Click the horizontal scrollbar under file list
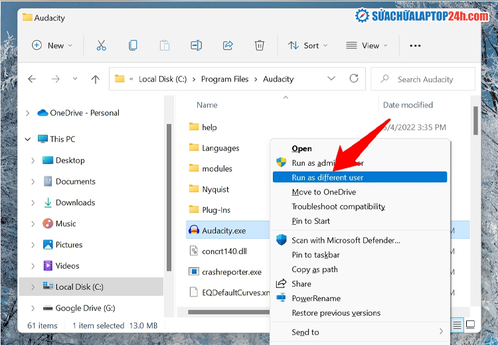The image size is (498, 345). [x=226, y=312]
